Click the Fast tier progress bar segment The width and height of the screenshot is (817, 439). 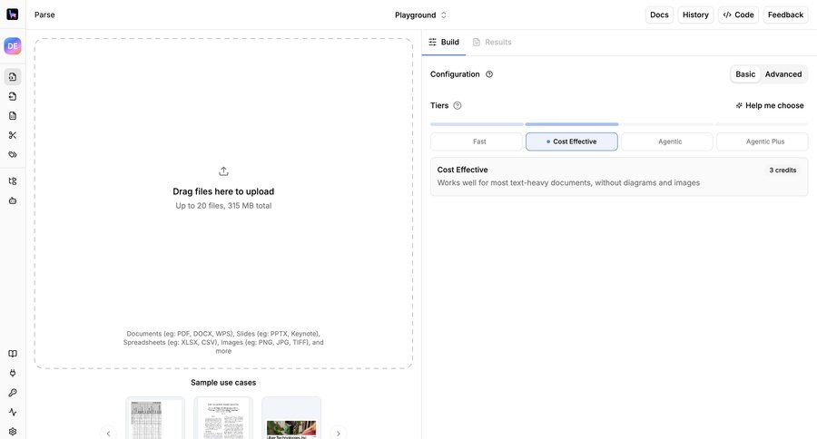477,124
